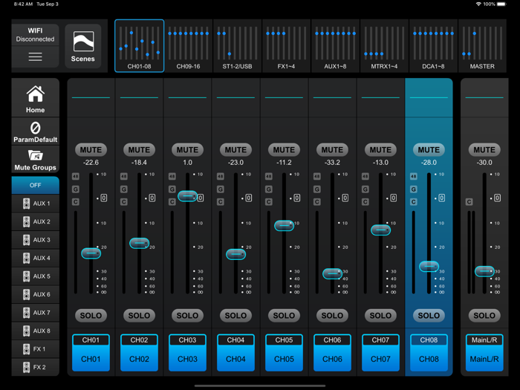The image size is (520, 390).
Task: Select the AUX 1 speaker send
Action: click(36, 204)
